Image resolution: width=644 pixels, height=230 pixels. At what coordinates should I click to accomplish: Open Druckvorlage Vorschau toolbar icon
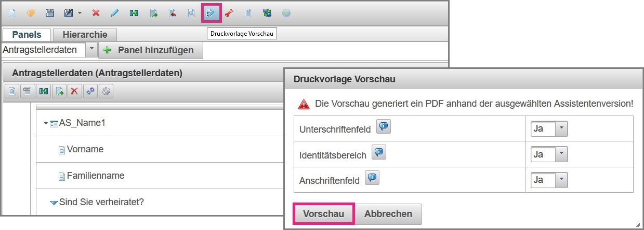pos(211,13)
